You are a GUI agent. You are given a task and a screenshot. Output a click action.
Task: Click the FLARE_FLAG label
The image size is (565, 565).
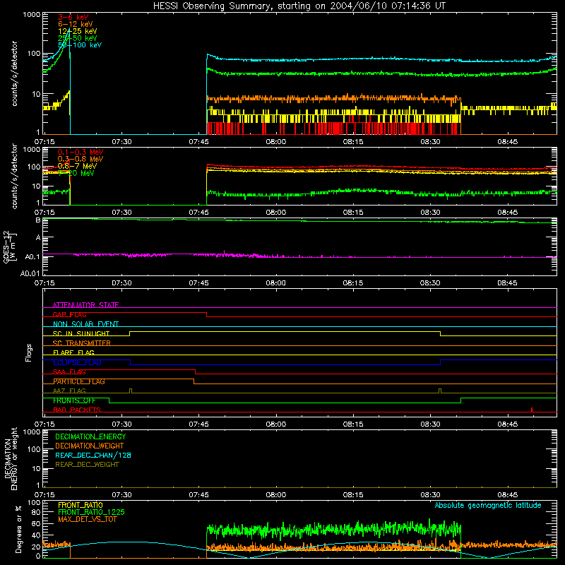73,352
